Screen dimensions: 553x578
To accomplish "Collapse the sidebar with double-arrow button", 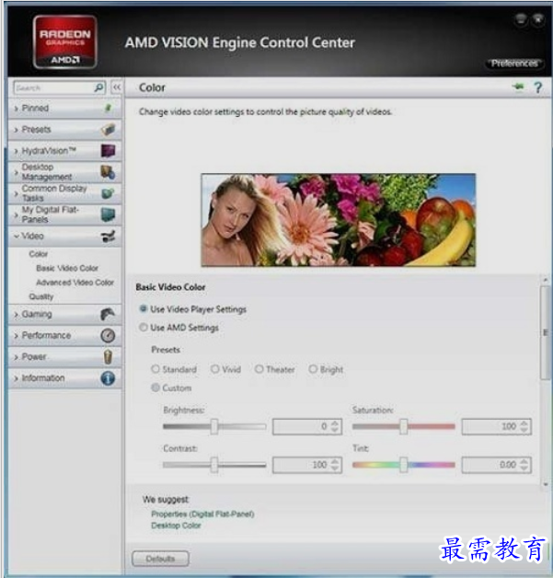I will pyautogui.click(x=117, y=87).
